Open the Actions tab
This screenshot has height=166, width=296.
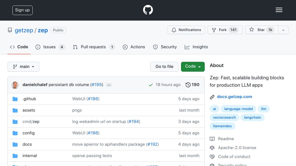[x=134, y=47]
